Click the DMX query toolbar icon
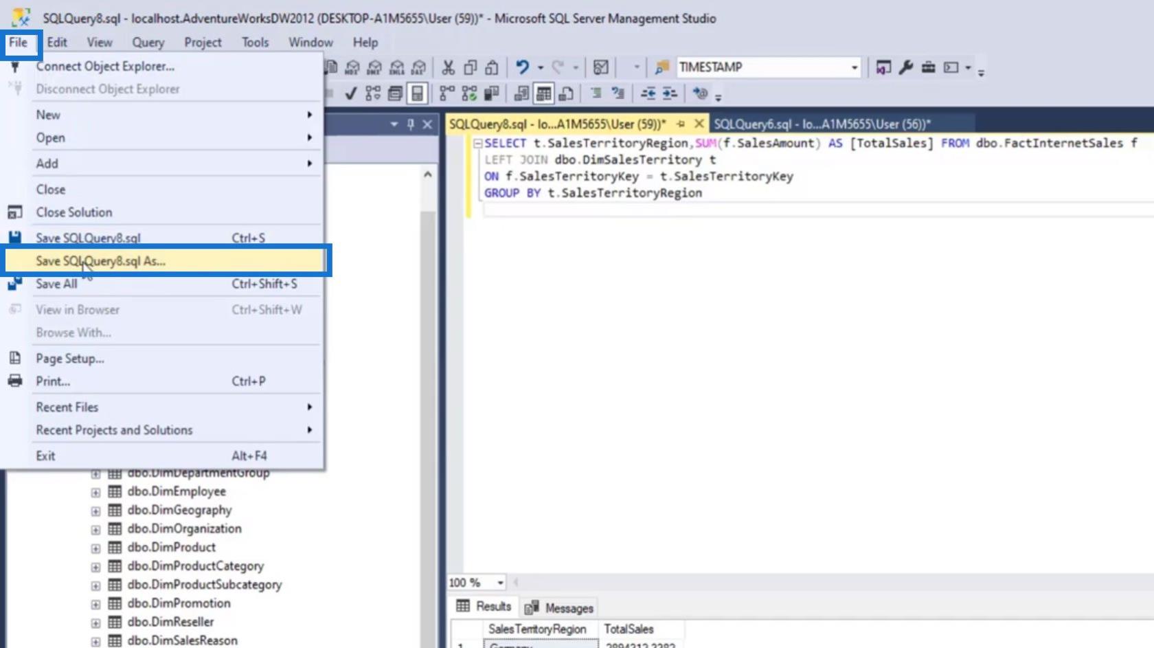 374,67
